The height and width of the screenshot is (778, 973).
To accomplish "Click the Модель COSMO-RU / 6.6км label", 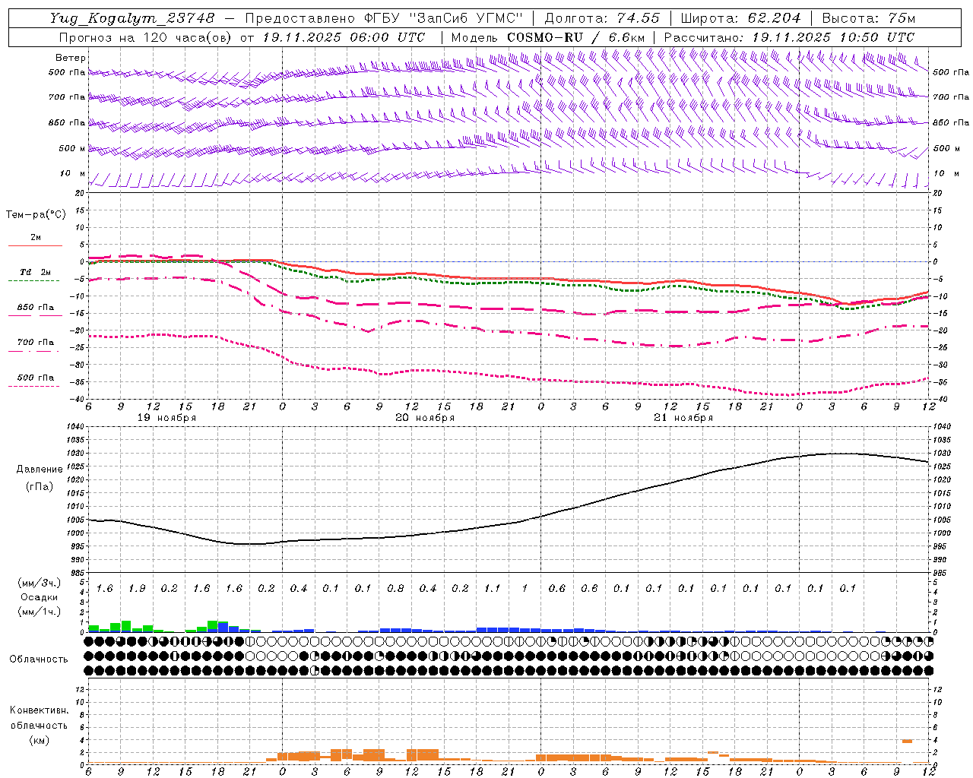I will [x=548, y=37].
